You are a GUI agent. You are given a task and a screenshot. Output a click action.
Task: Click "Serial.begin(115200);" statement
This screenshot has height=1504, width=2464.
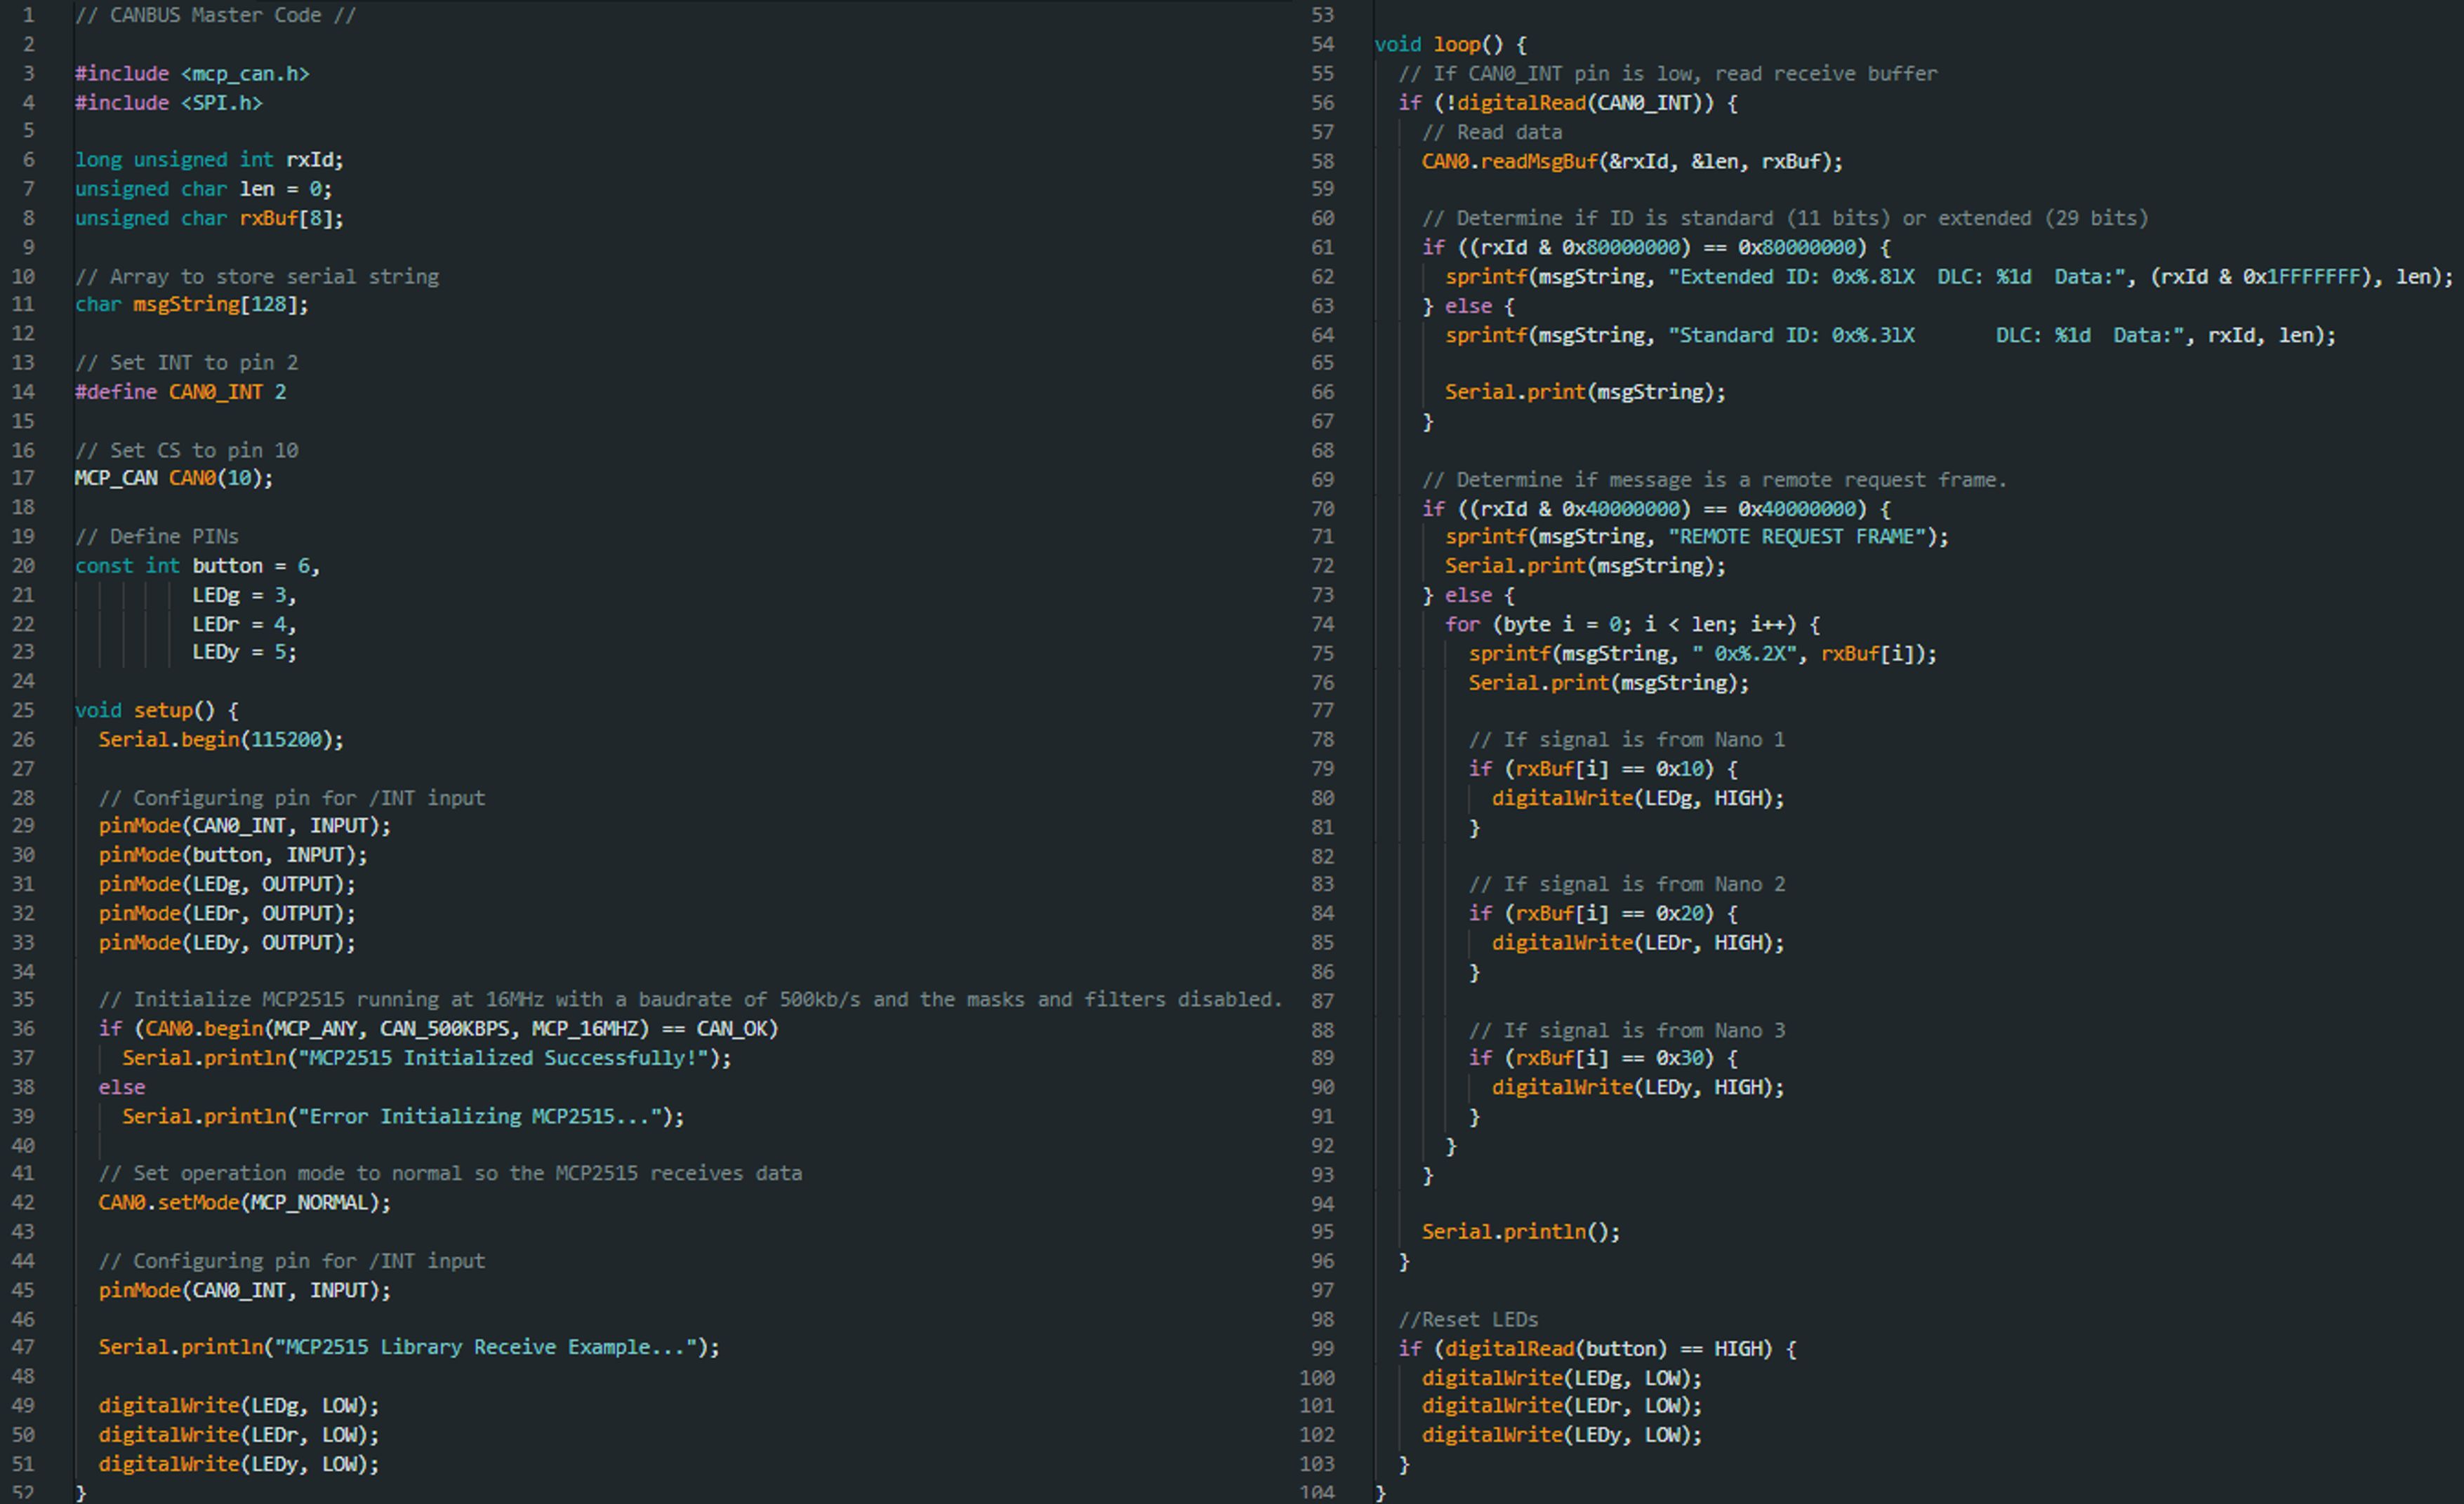click(x=220, y=739)
